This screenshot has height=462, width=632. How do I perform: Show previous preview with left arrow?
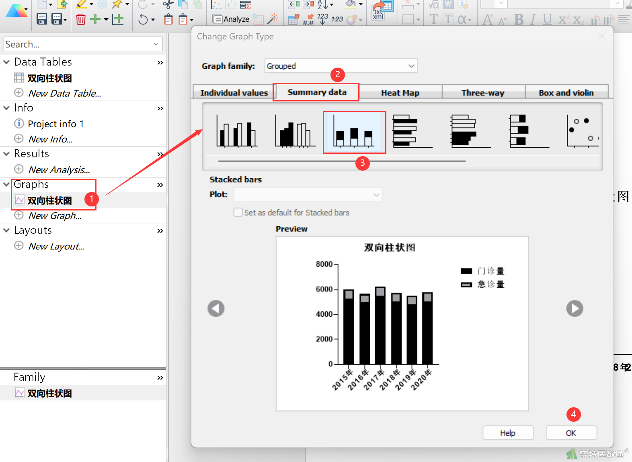point(216,309)
